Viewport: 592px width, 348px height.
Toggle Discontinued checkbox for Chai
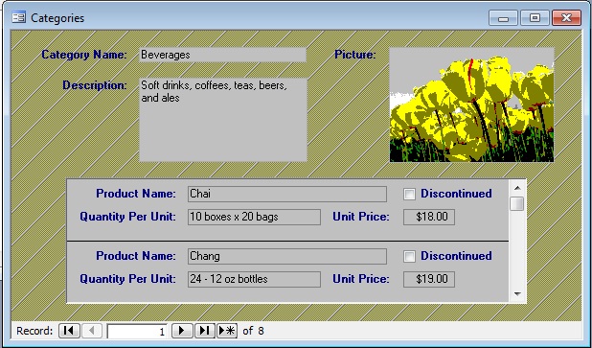tap(409, 195)
